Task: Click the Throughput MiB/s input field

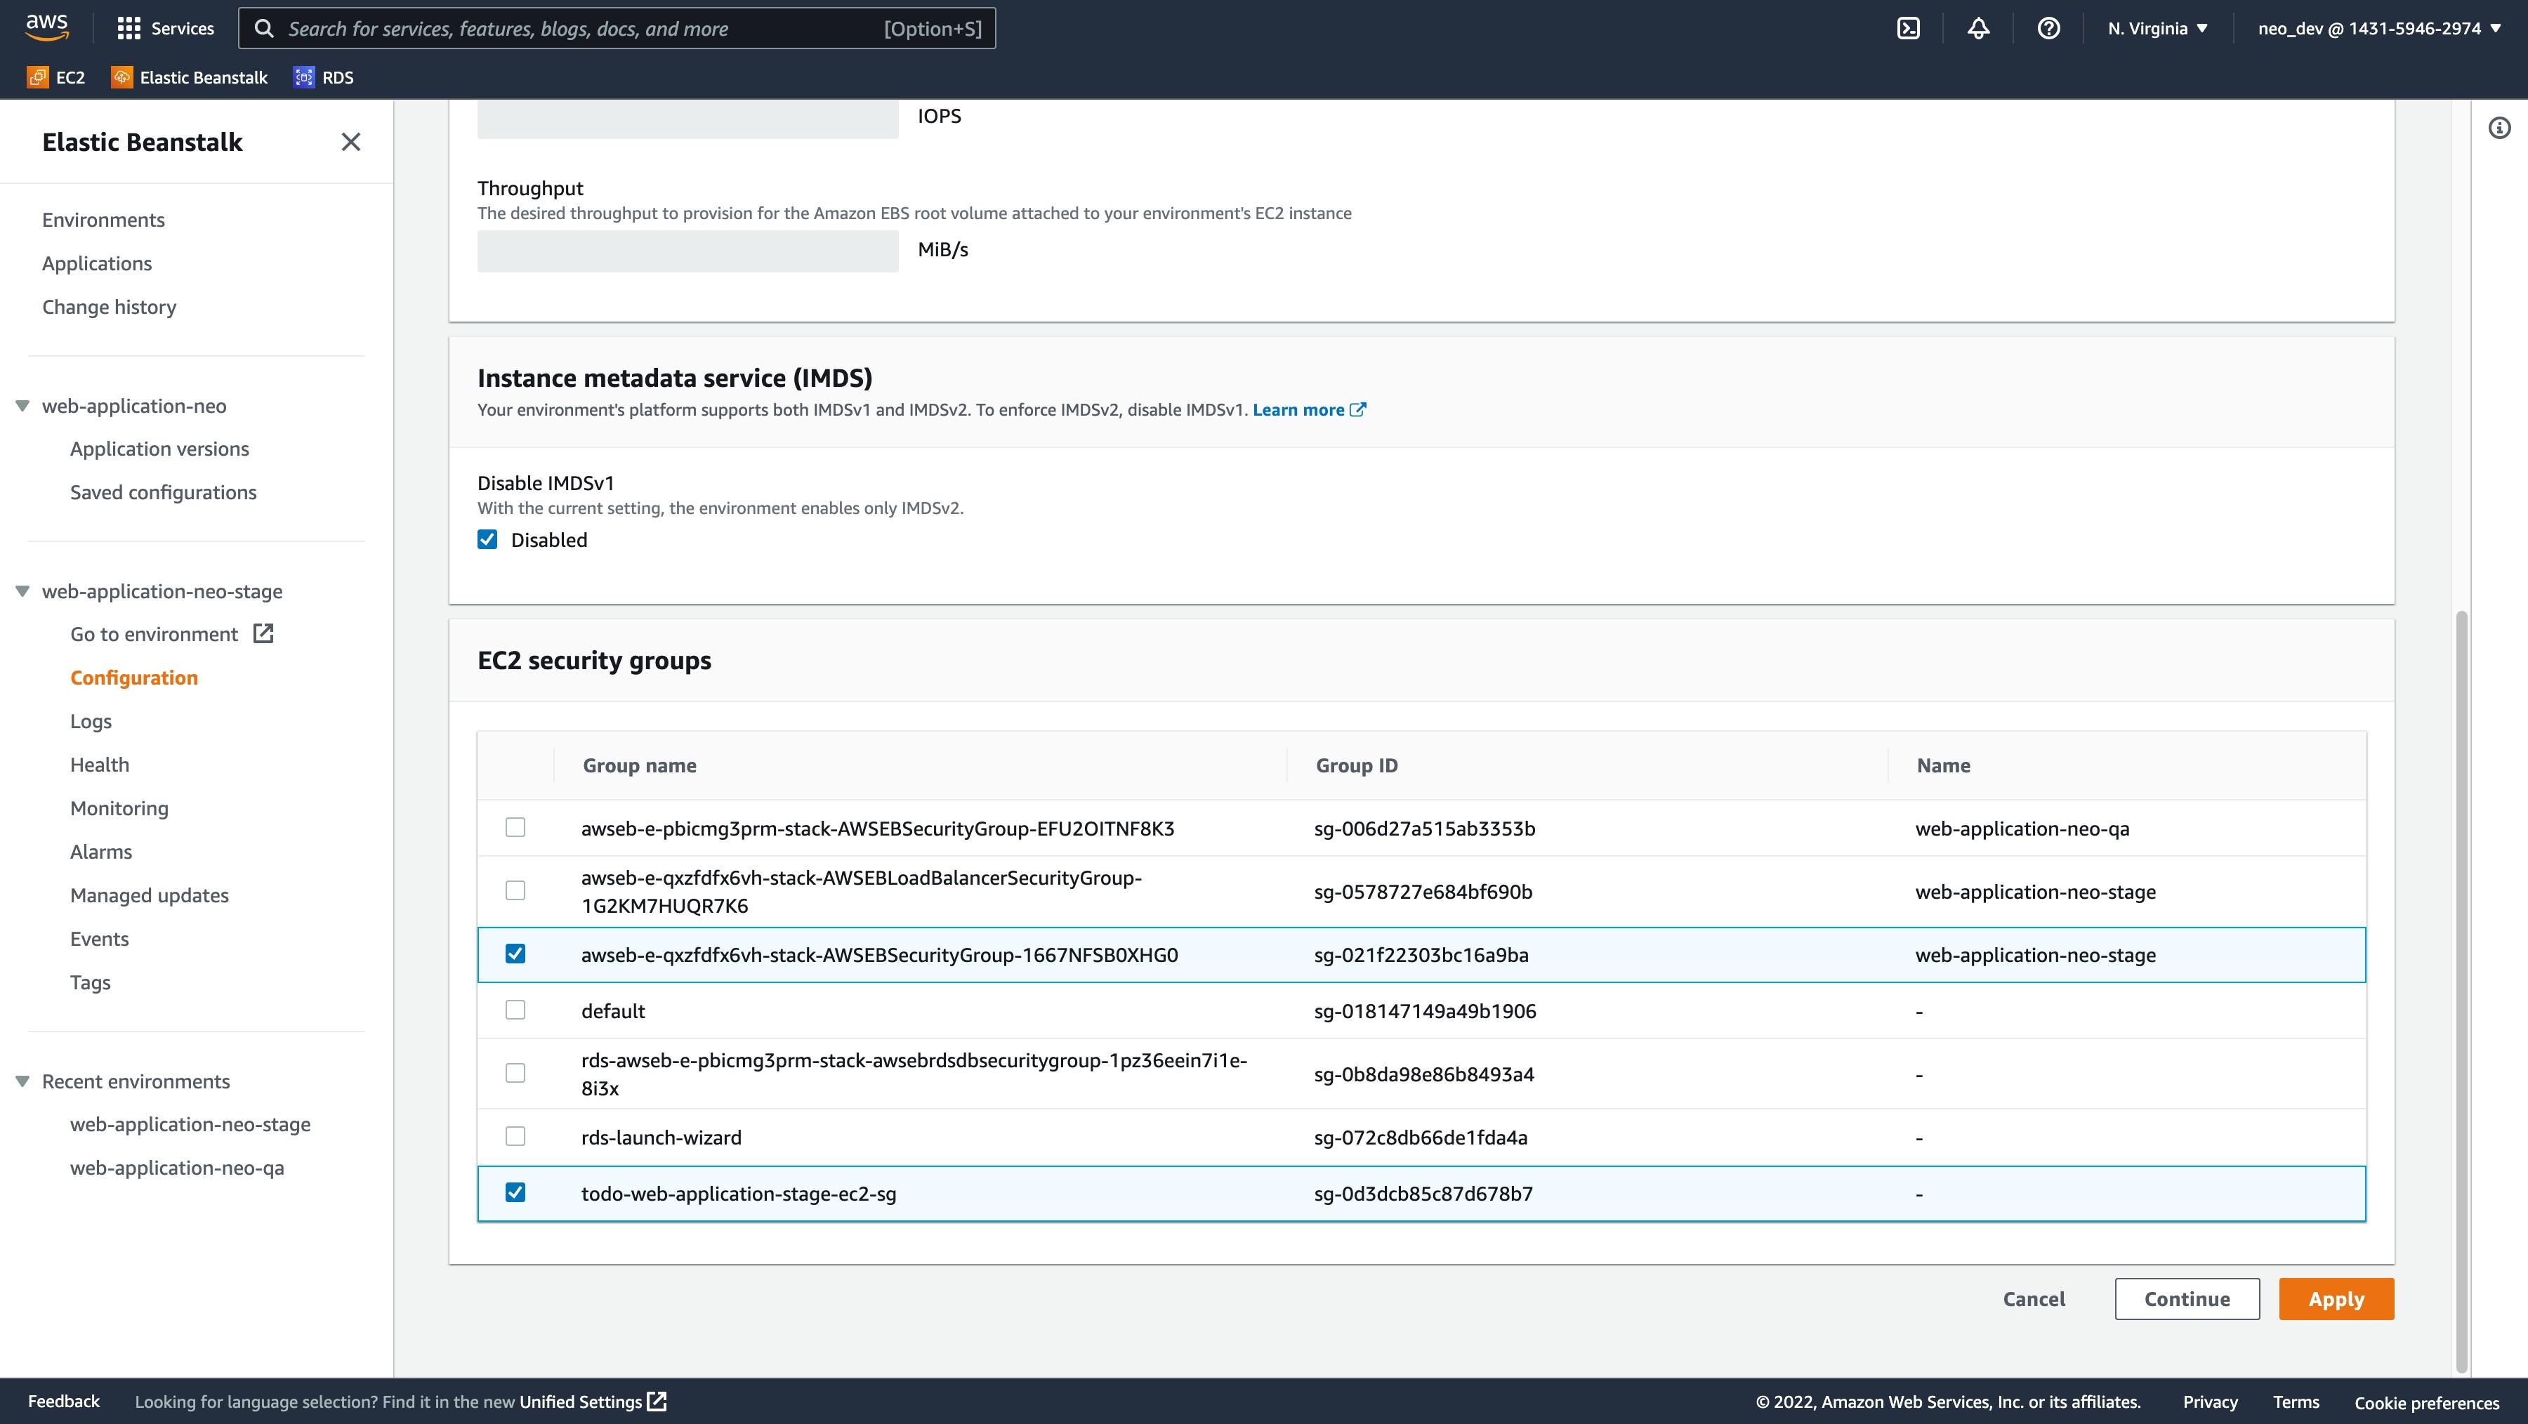Action: tap(687, 250)
